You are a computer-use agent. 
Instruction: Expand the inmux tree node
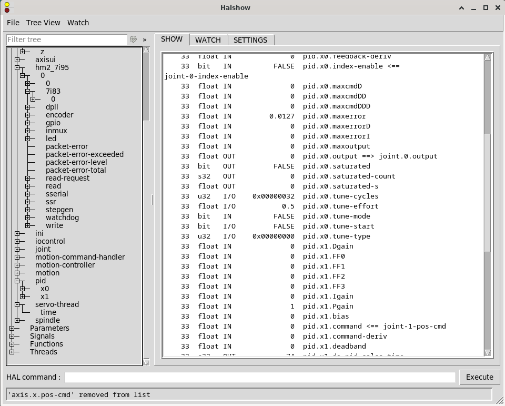pos(28,131)
